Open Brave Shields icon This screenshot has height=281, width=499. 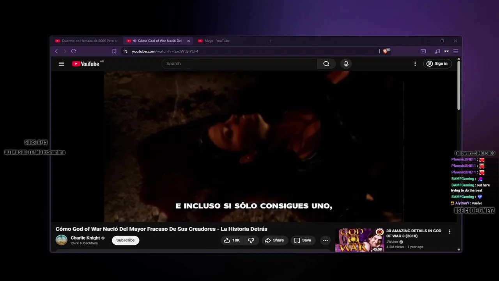coord(386,51)
